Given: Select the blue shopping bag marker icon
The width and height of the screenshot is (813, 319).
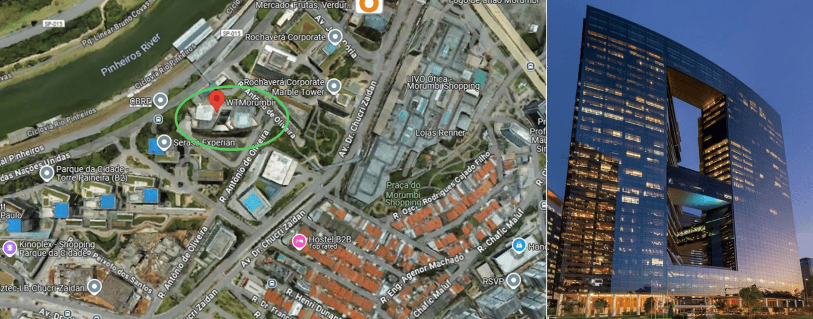Looking at the screenshot, I should 518,245.
